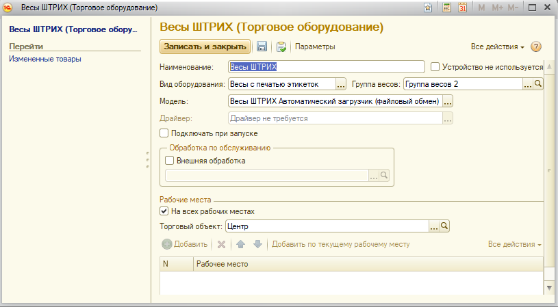
Task: Click the sidebar splitter handle dots
Action: point(148,160)
